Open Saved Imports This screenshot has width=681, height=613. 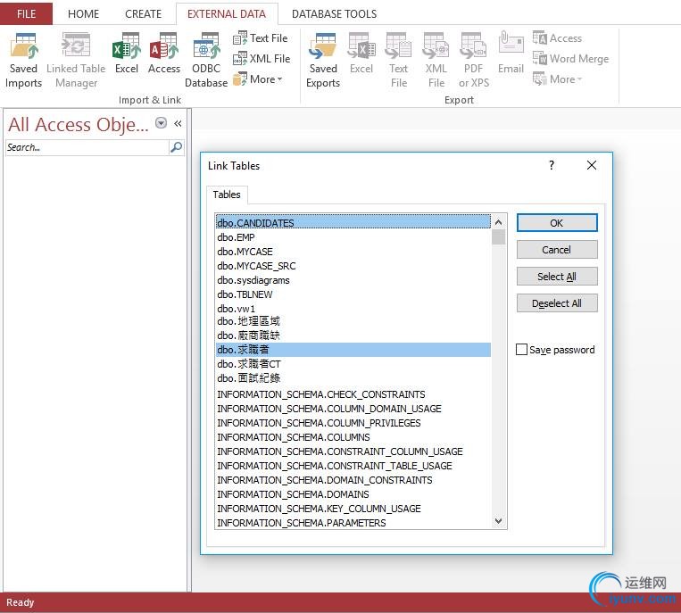tap(23, 60)
